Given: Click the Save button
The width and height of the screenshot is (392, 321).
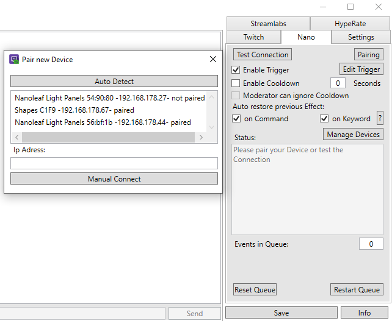Looking at the screenshot, I should point(281,312).
